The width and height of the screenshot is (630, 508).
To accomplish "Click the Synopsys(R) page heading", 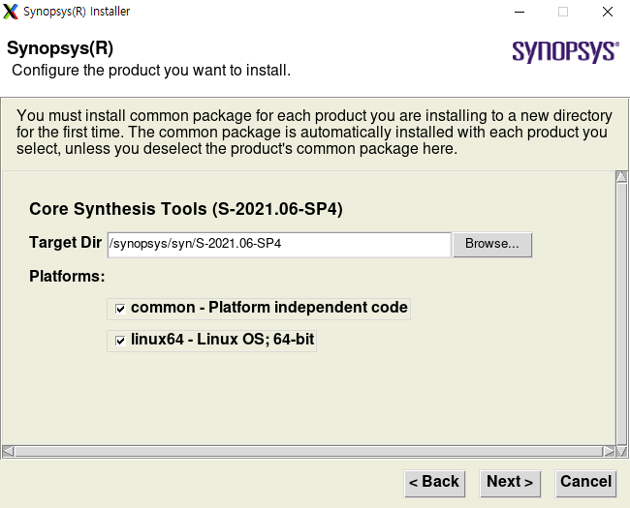I will [60, 48].
